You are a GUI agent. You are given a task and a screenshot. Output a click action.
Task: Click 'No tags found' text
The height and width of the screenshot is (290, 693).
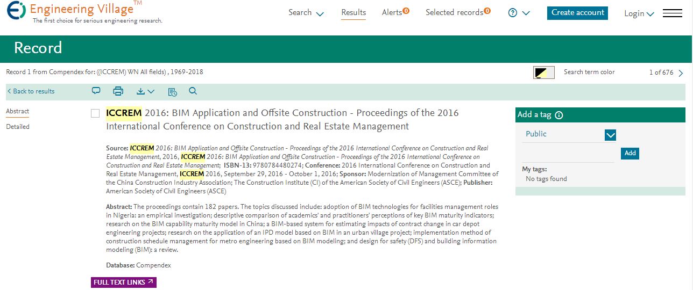(546, 179)
